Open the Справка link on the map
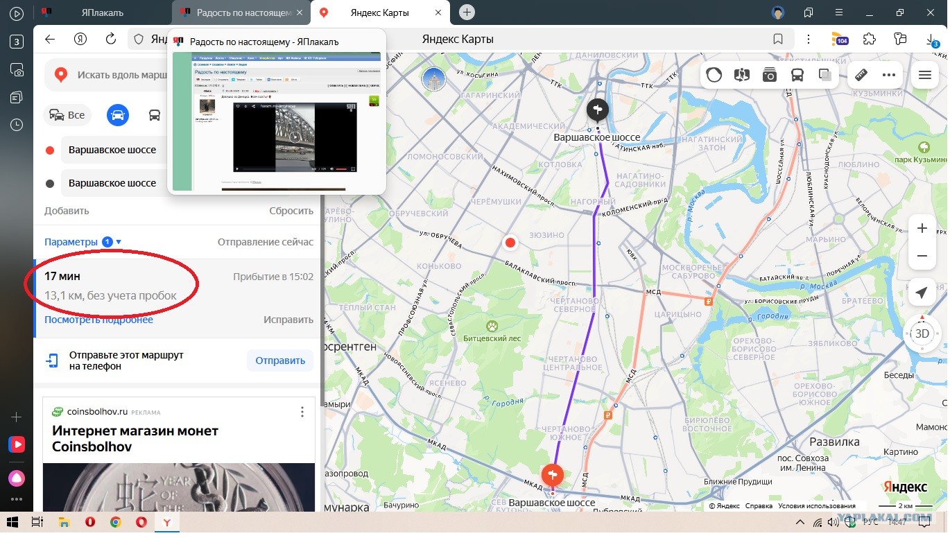 tap(759, 506)
